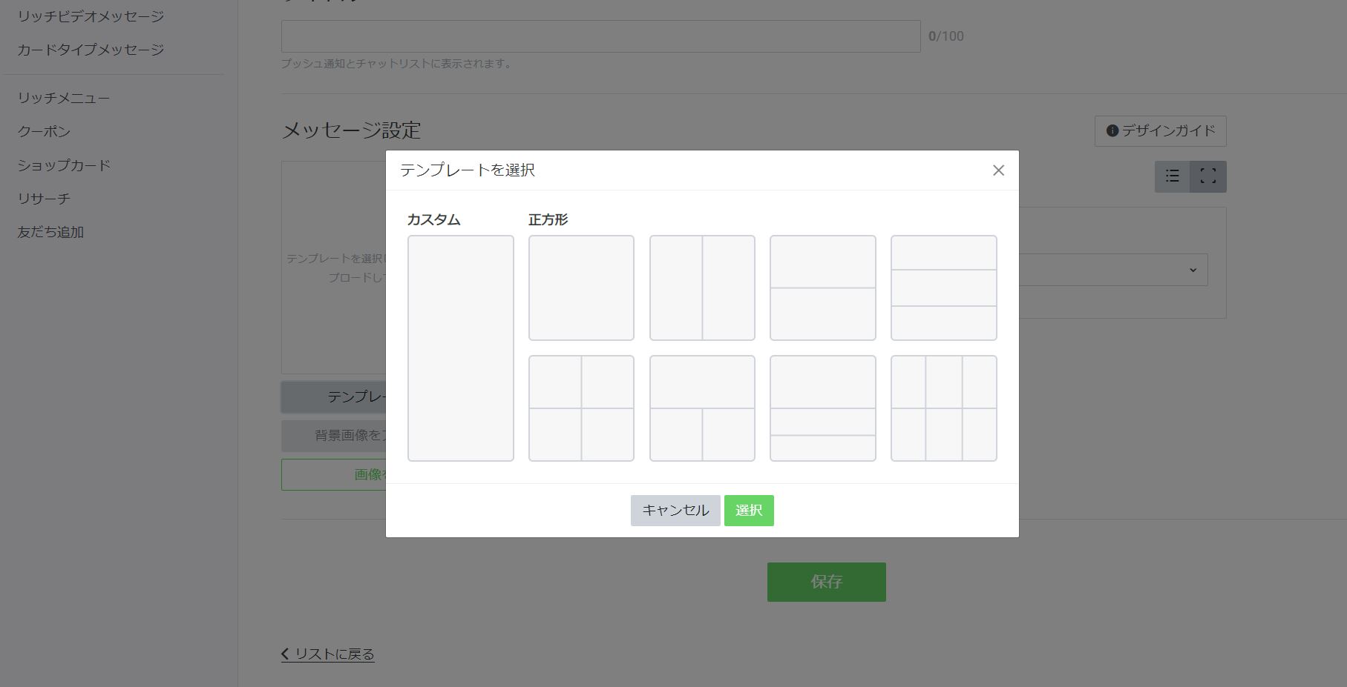Viewport: 1347px width, 687px height.
Task: Click the キャンセル button
Action: click(x=675, y=511)
